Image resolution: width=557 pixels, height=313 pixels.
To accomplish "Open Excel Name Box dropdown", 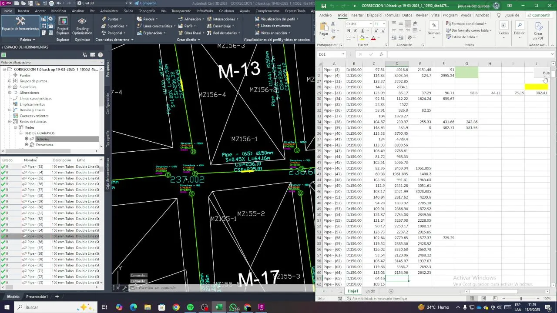I will pyautogui.click(x=343, y=54).
